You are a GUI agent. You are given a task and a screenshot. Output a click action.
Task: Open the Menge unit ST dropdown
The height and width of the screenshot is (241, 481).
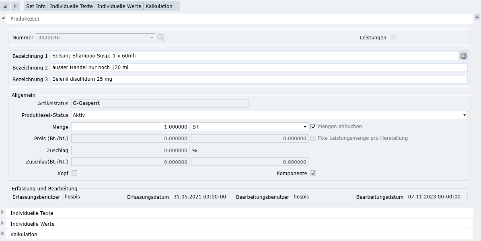coord(305,127)
